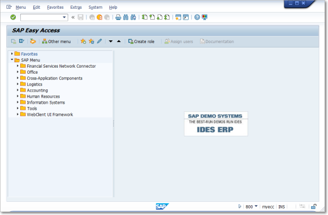Click the INS insert mode indicator
The width and height of the screenshot is (328, 215).
click(282, 207)
